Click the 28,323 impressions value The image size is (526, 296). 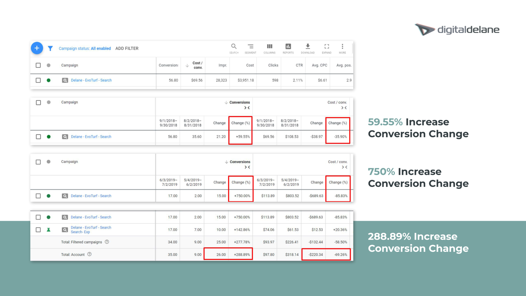[x=221, y=80]
